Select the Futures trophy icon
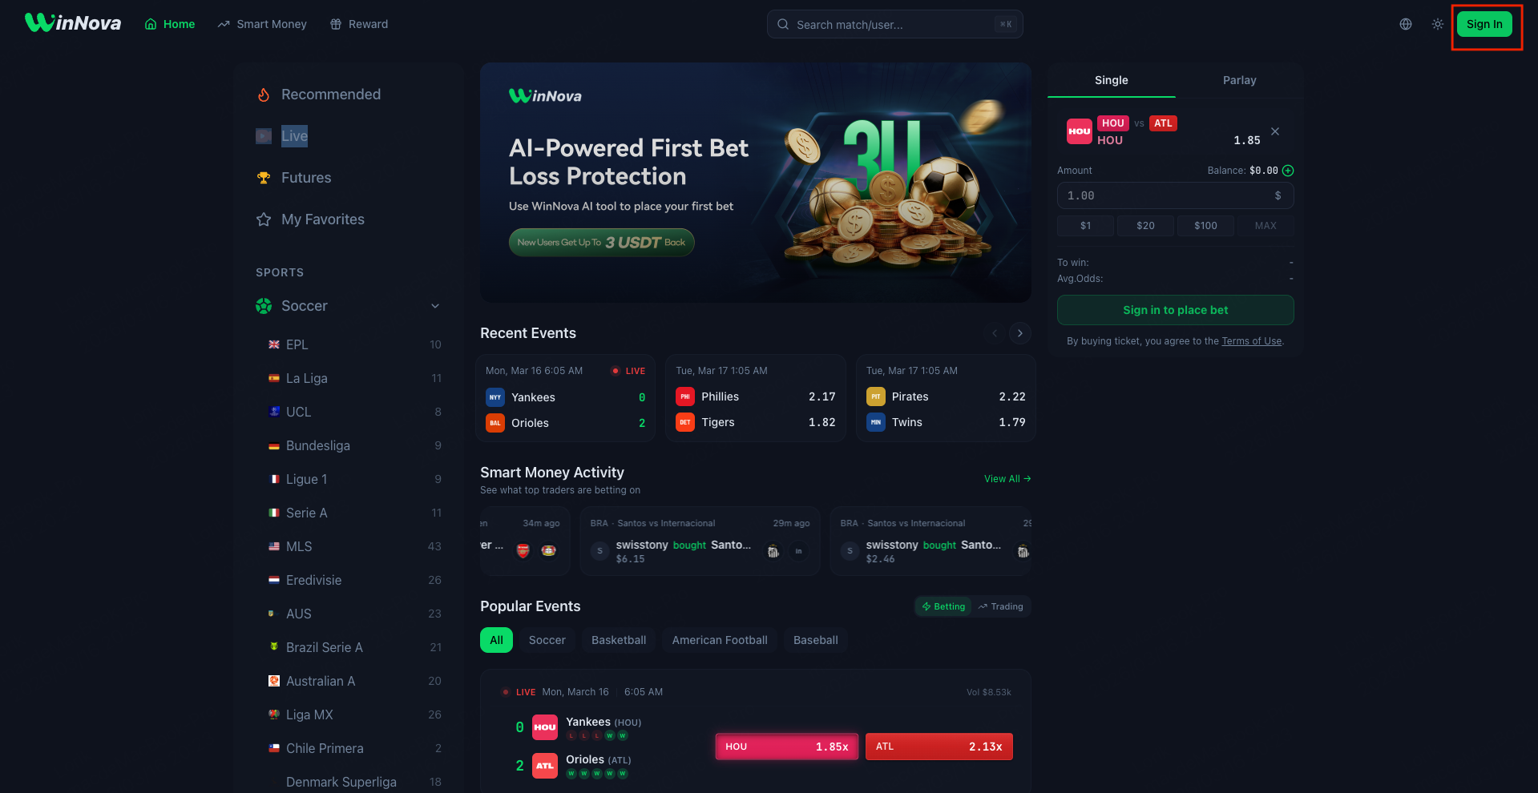This screenshot has width=1538, height=793. [264, 178]
